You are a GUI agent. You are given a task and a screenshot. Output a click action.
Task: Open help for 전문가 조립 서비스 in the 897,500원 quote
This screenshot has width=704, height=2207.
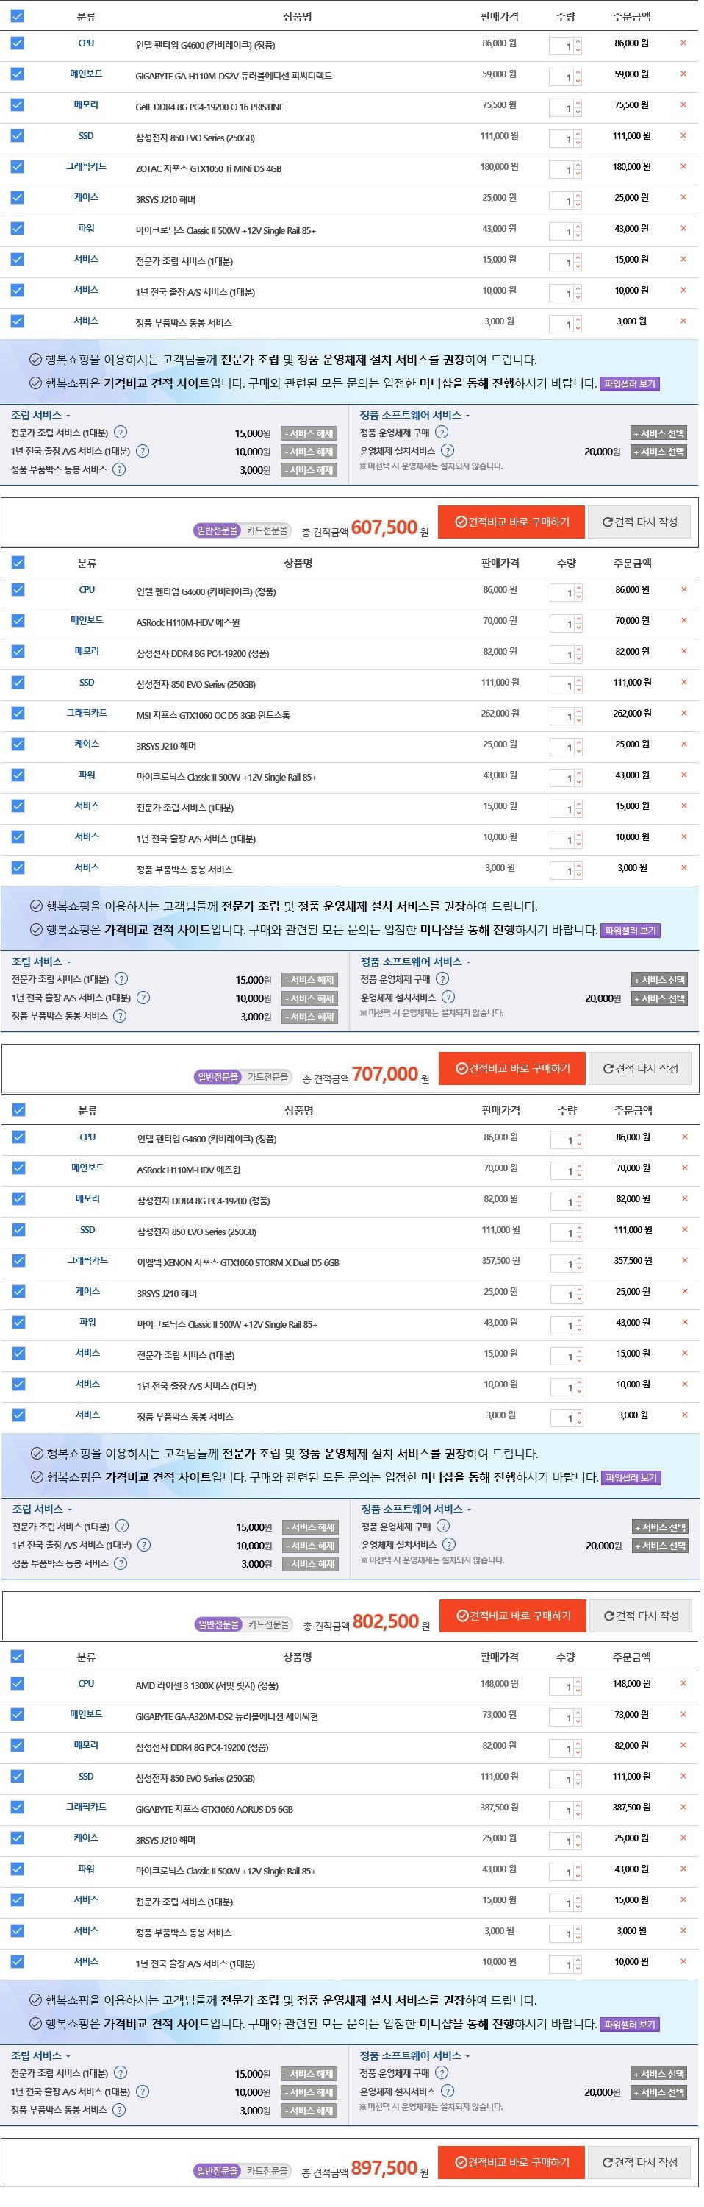pyautogui.click(x=121, y=2073)
